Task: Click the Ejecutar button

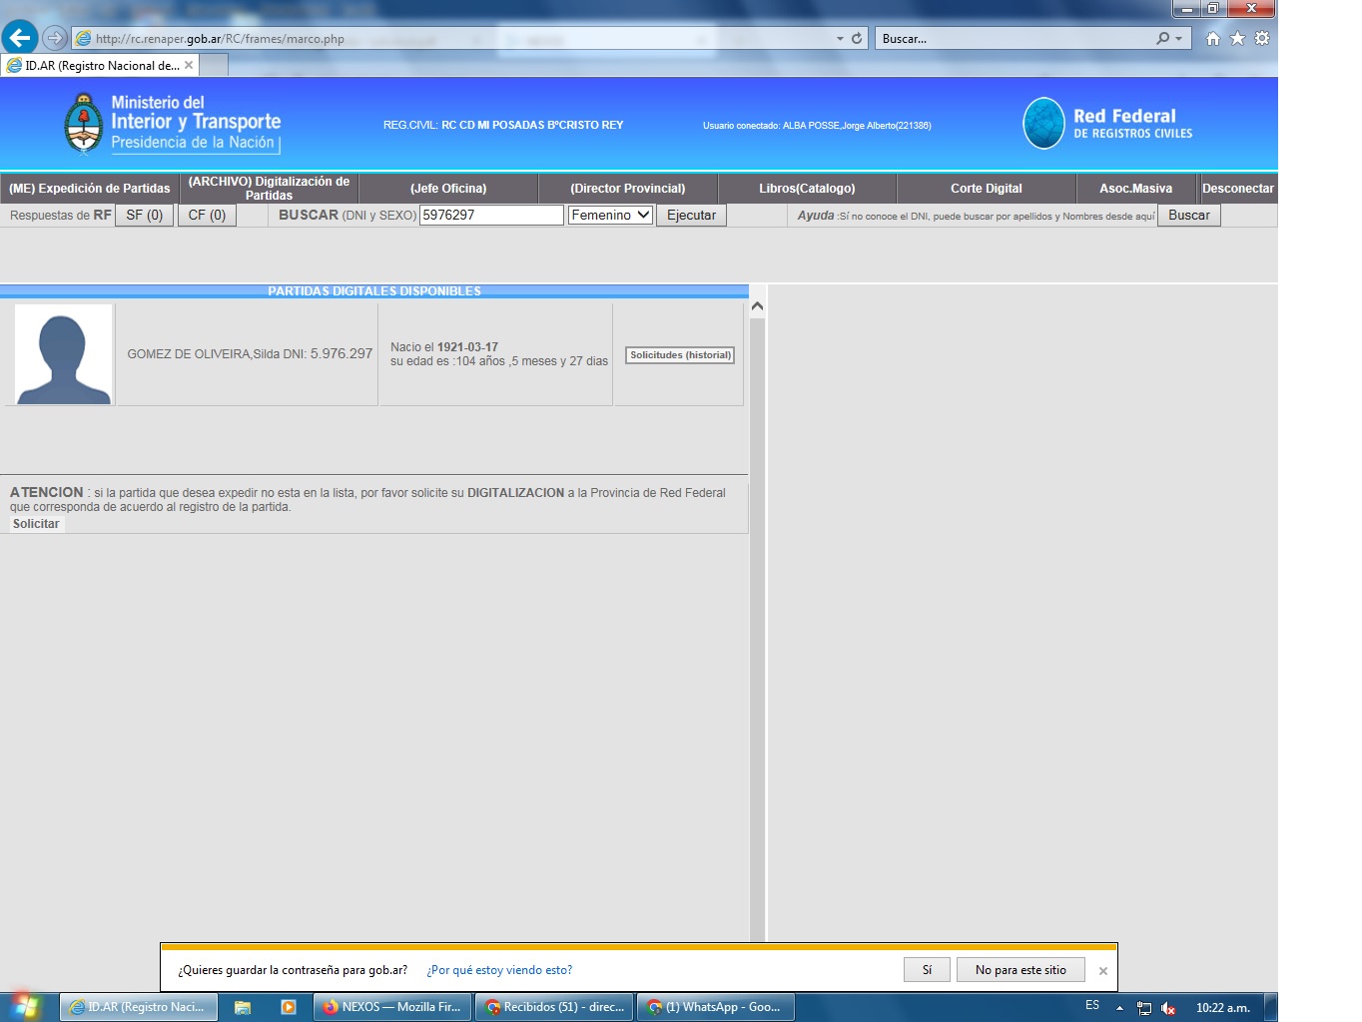Action: pyautogui.click(x=691, y=215)
